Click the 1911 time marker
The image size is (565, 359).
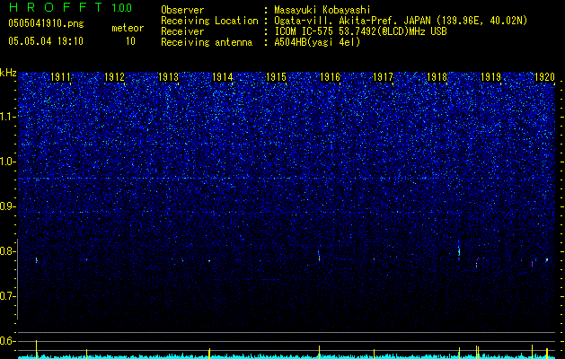pos(60,77)
